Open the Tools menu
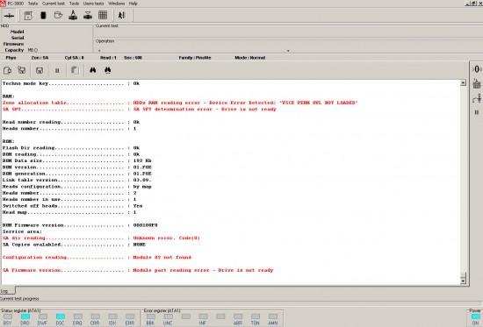Image resolution: width=483 pixels, height=327 pixels. pyautogui.click(x=74, y=4)
